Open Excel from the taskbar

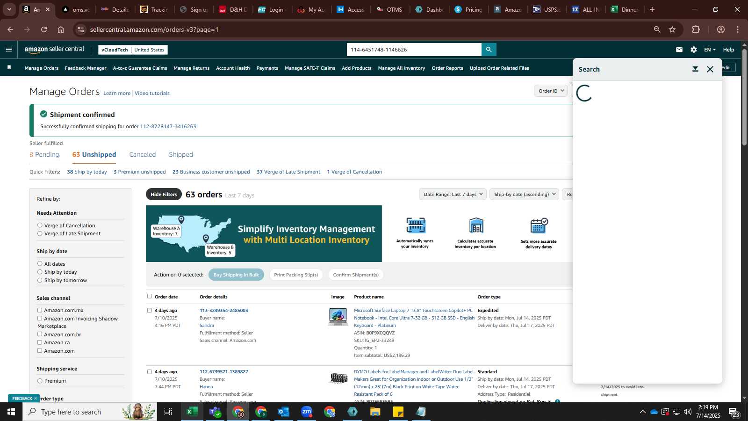point(191,412)
